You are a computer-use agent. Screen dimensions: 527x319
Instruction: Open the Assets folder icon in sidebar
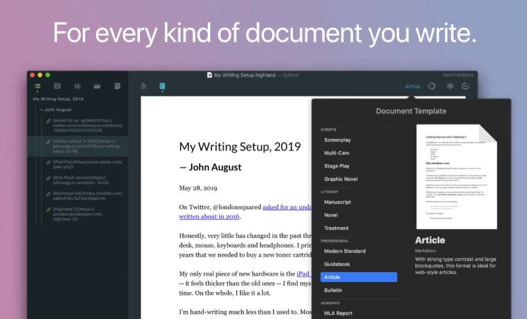point(97,86)
